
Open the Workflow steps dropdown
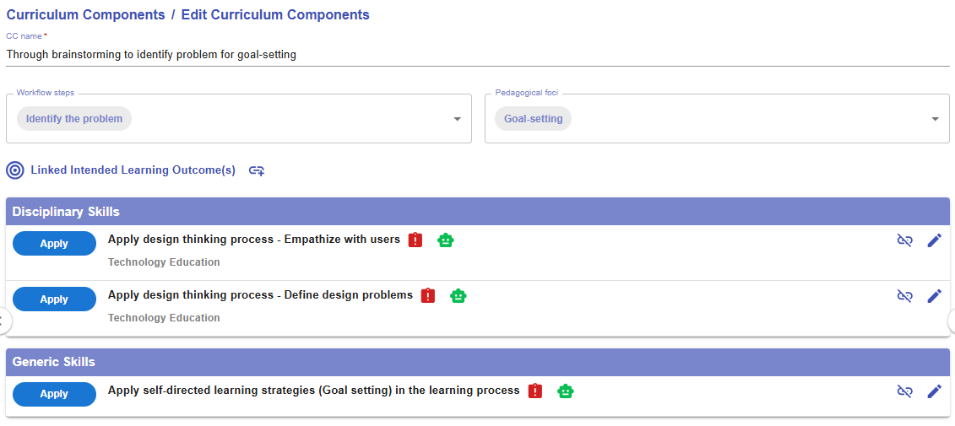pyautogui.click(x=457, y=119)
